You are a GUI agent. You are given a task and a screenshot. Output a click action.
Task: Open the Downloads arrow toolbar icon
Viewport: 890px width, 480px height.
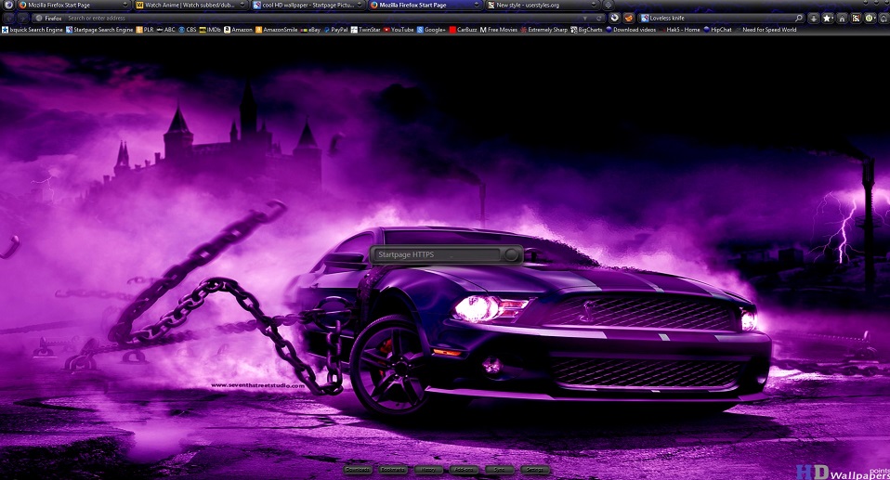pos(814,19)
